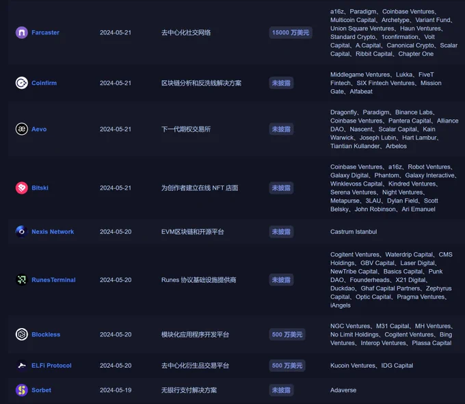This screenshot has height=404, width=465.
Task: Select ELFi Protocol's date 2024-05-20
Action: click(116, 366)
